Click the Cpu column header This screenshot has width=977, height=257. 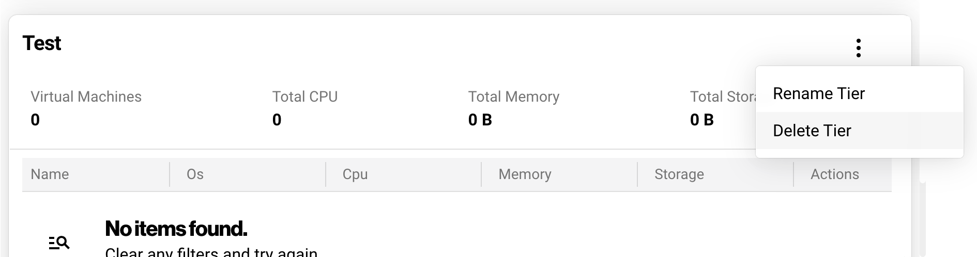pyautogui.click(x=355, y=174)
